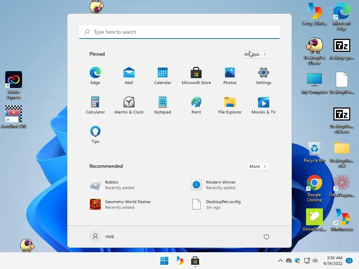Click the VM6 user account button
Screen dimensions: 359x269
[102, 236]
